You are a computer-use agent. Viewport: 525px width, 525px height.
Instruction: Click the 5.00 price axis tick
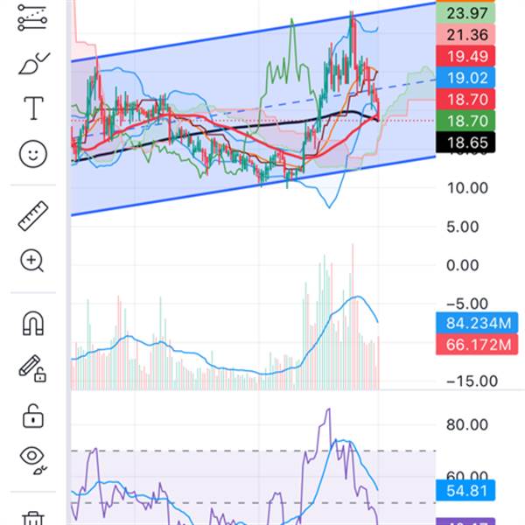[x=462, y=227]
